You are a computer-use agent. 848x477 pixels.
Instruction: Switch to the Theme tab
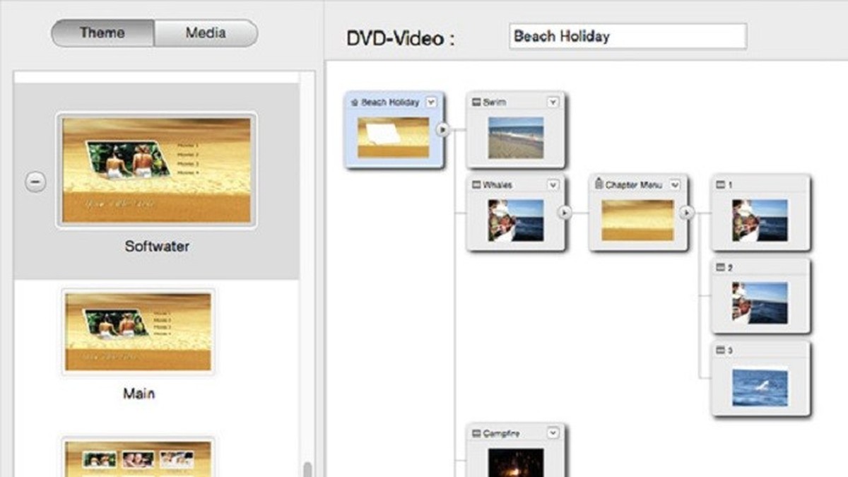[102, 32]
